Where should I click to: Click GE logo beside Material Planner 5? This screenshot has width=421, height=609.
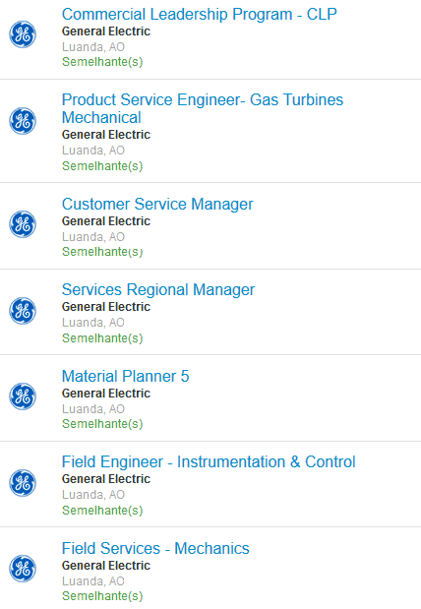(x=23, y=396)
